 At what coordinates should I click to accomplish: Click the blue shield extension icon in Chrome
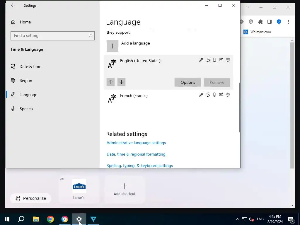coord(279,22)
